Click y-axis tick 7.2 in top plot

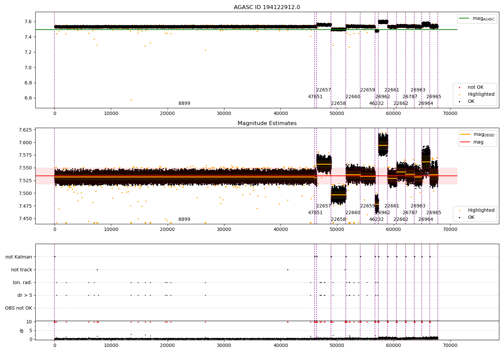click(28, 52)
